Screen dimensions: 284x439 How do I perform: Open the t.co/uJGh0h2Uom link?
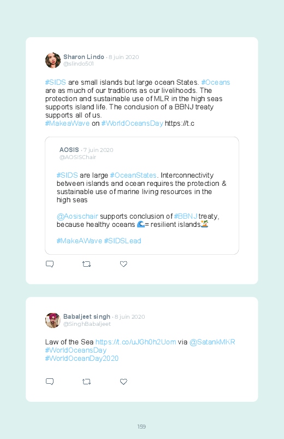[x=135, y=342]
